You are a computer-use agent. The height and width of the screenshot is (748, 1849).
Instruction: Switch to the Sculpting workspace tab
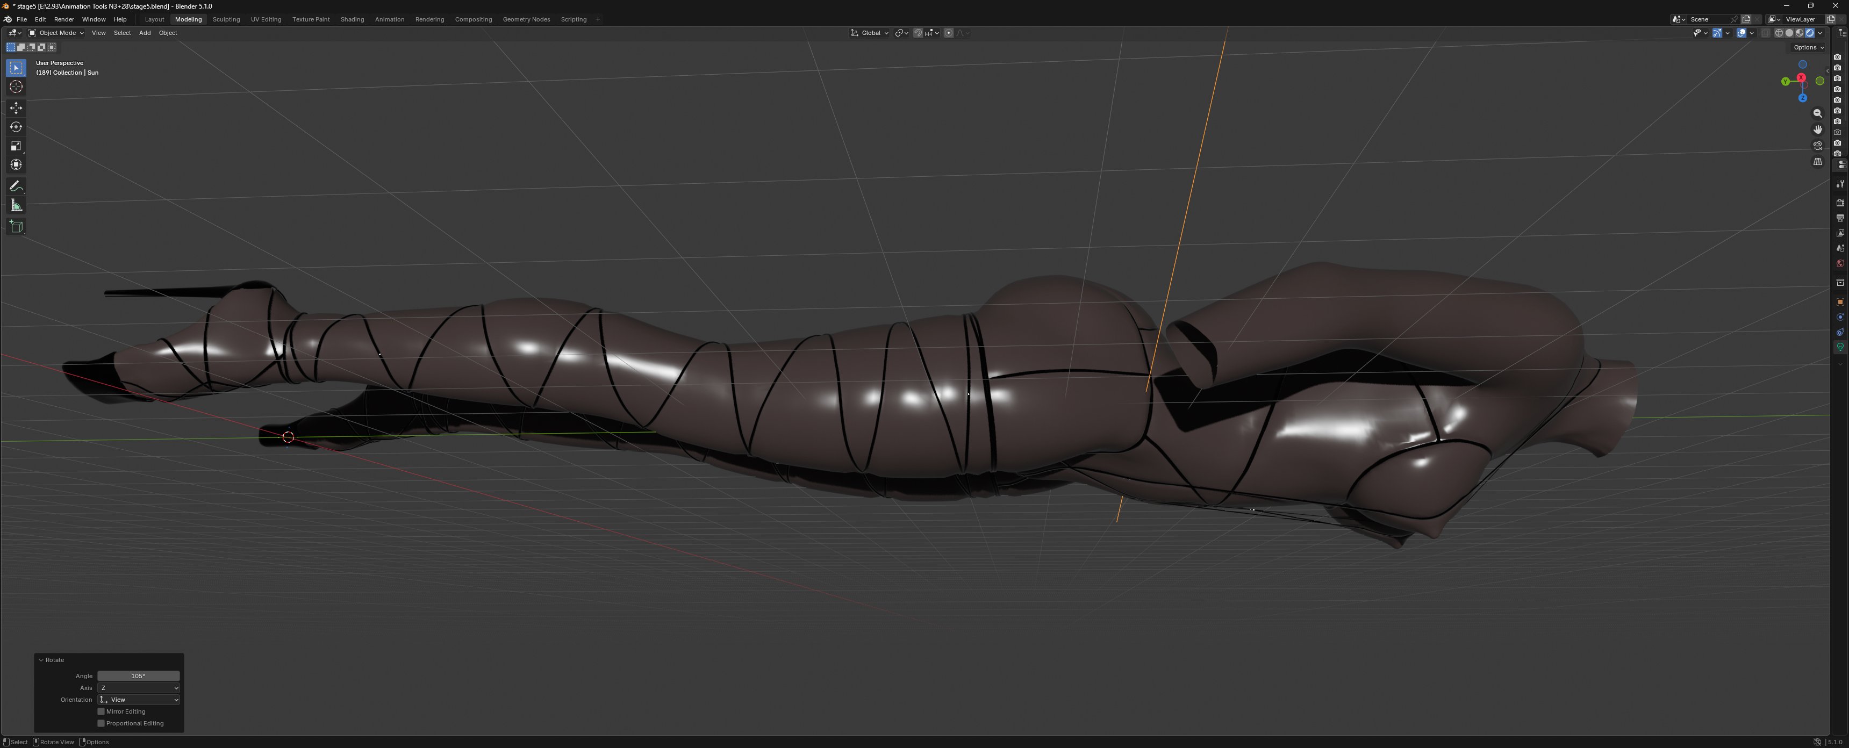coord(226,19)
